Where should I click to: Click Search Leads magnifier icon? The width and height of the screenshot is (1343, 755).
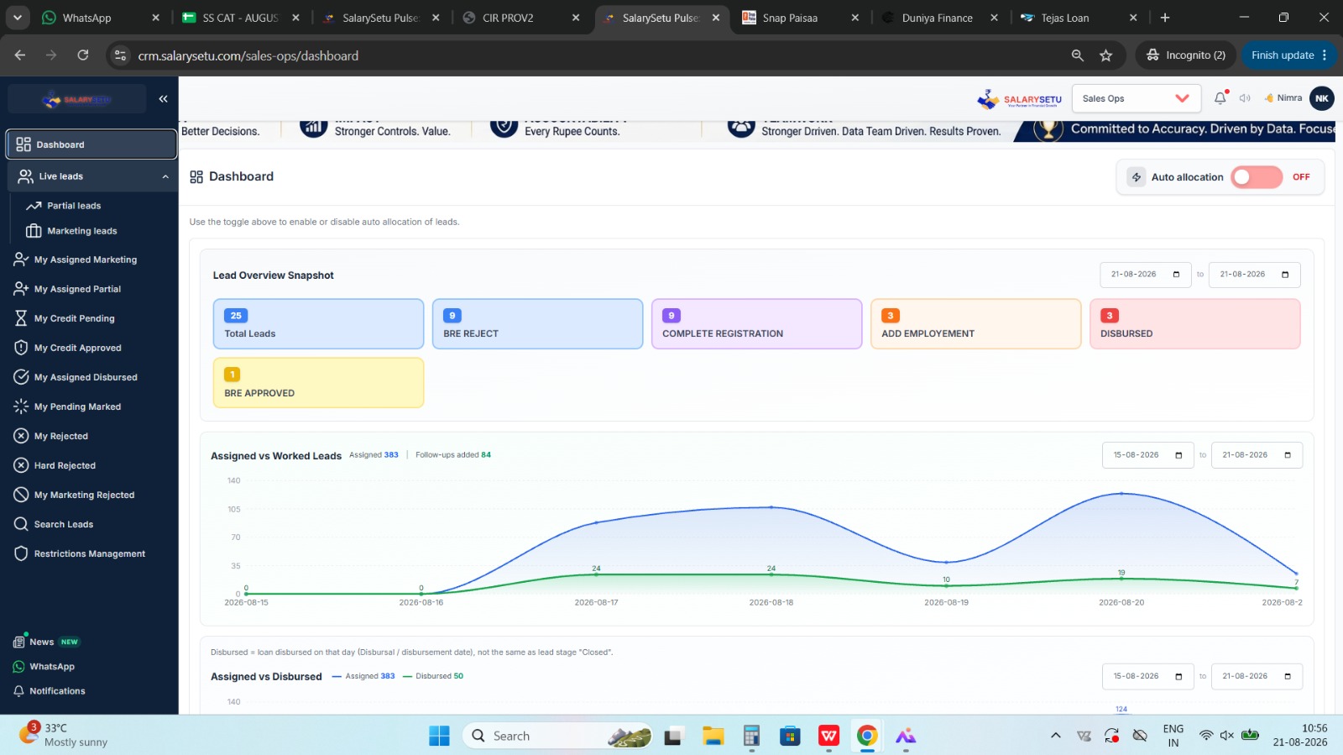coord(21,524)
